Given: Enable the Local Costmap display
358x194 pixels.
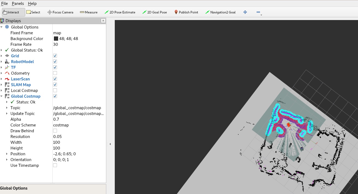Looking at the screenshot, I should [x=55, y=90].
